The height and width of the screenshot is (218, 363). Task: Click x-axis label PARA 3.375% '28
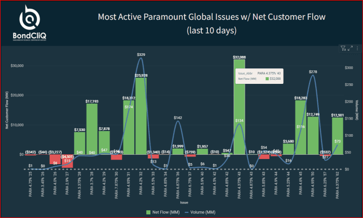tap(80, 185)
